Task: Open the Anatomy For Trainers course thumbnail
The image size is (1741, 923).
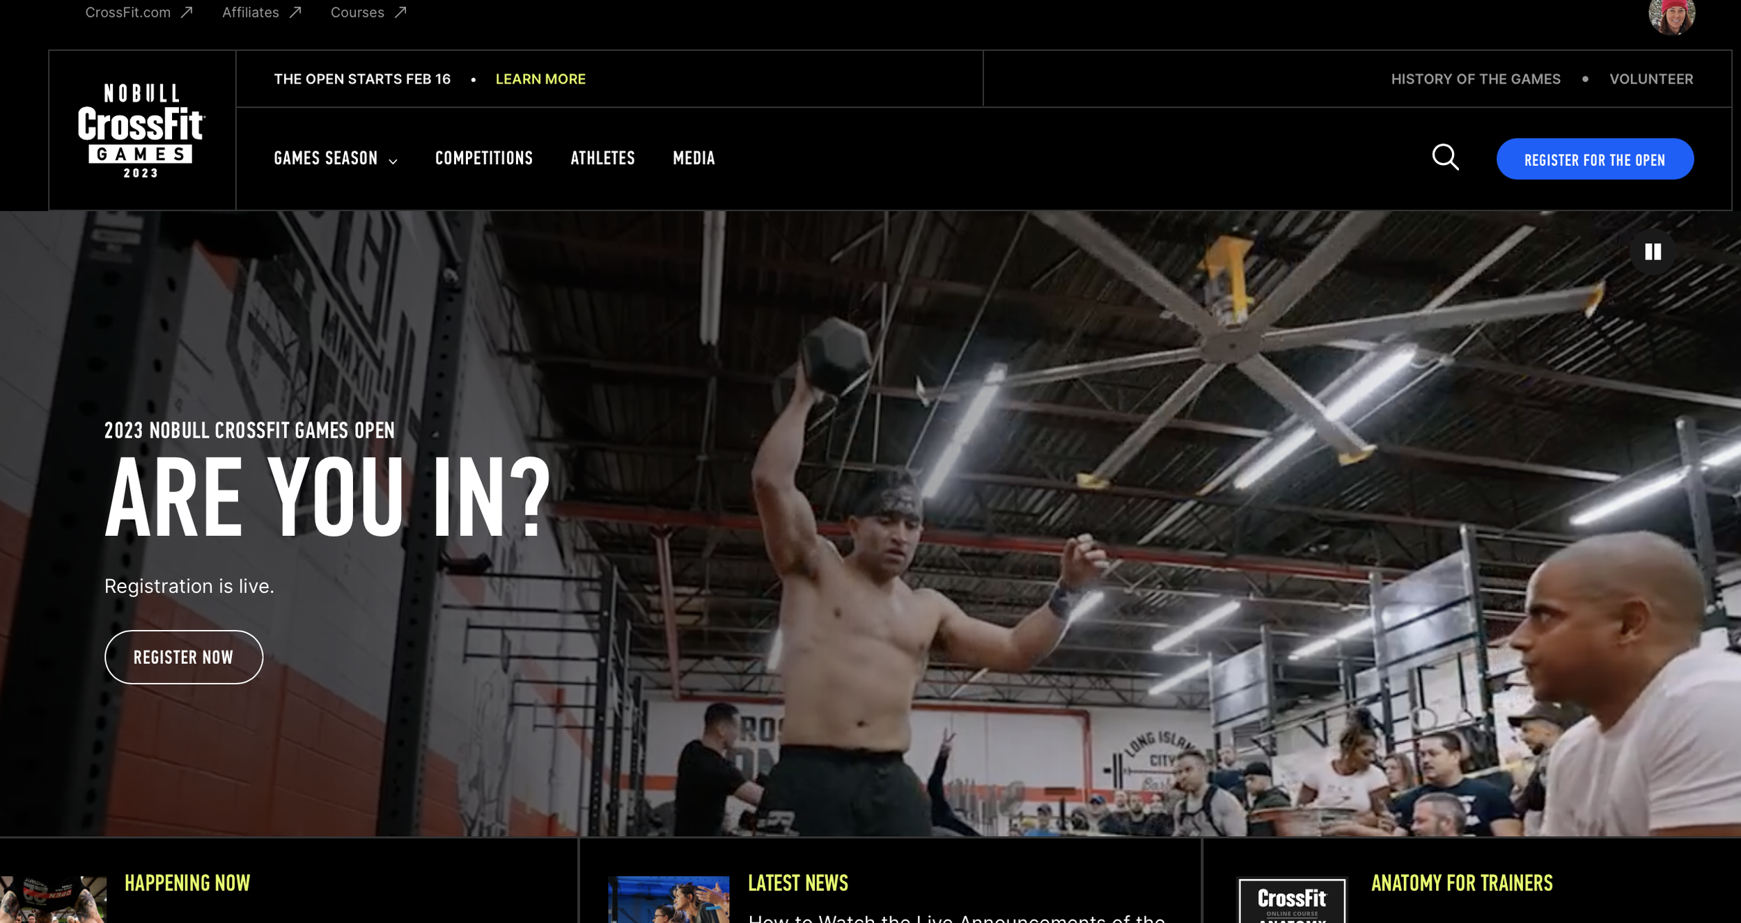Action: click(1292, 900)
